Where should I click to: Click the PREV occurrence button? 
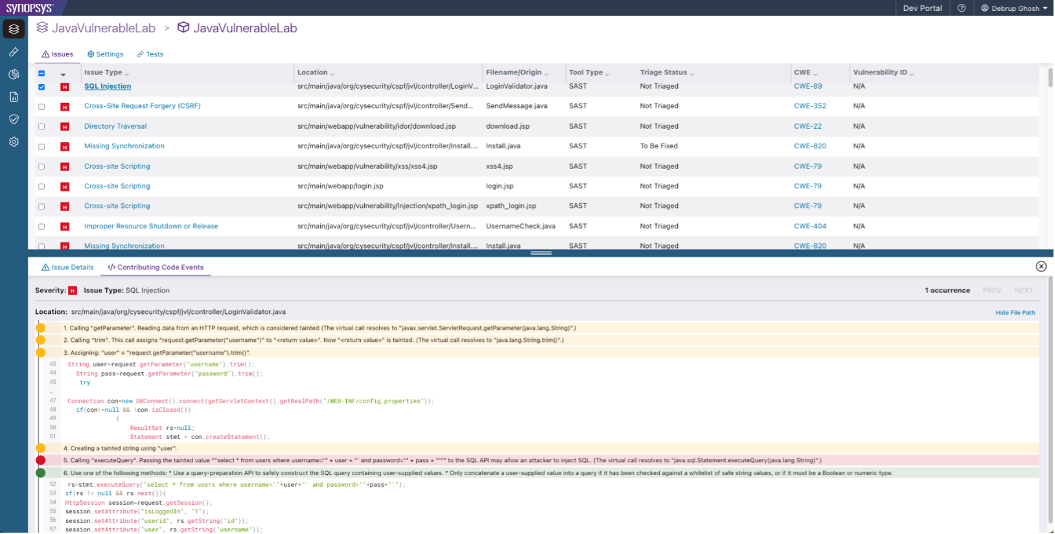click(x=991, y=291)
